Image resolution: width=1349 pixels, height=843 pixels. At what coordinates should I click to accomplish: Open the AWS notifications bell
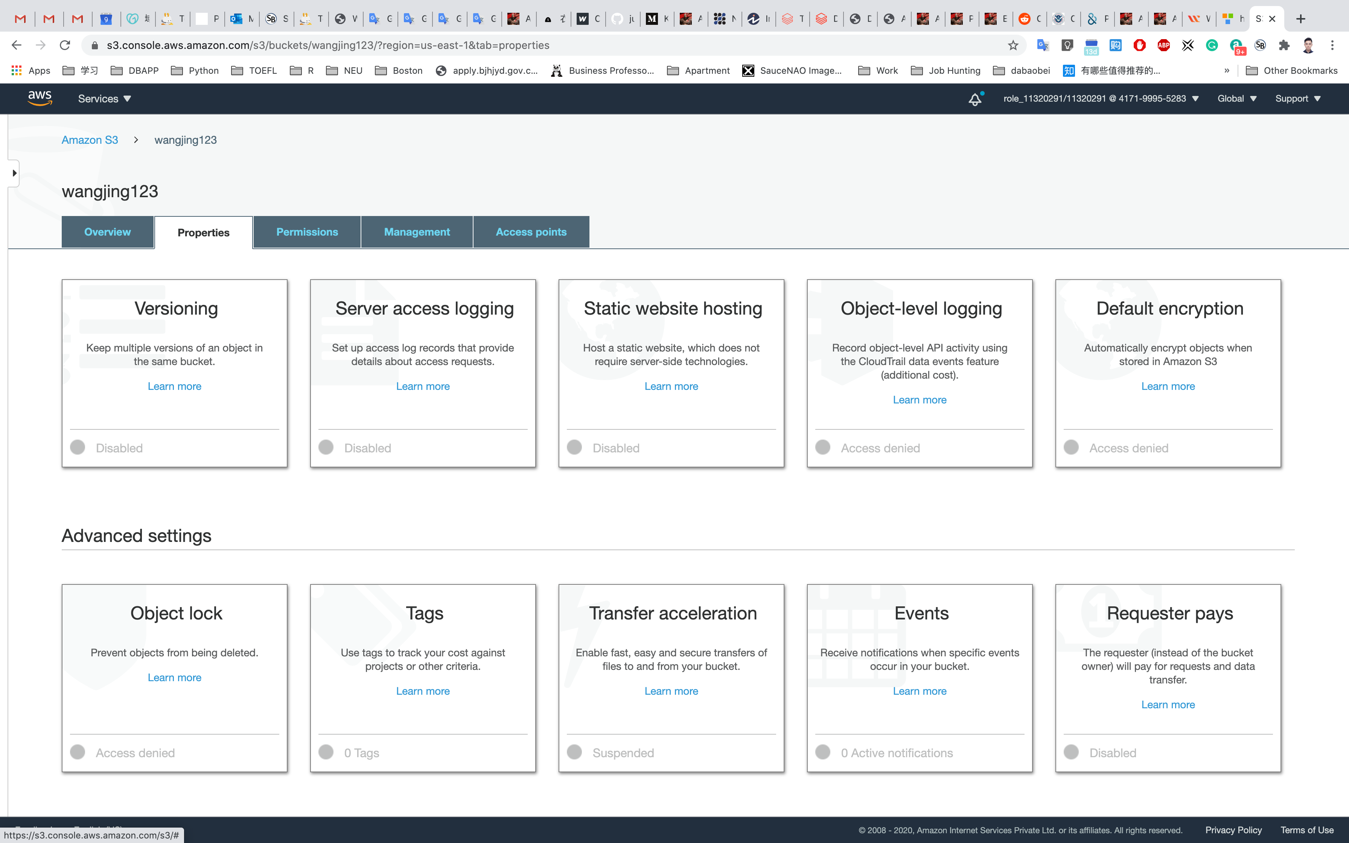coord(974,99)
